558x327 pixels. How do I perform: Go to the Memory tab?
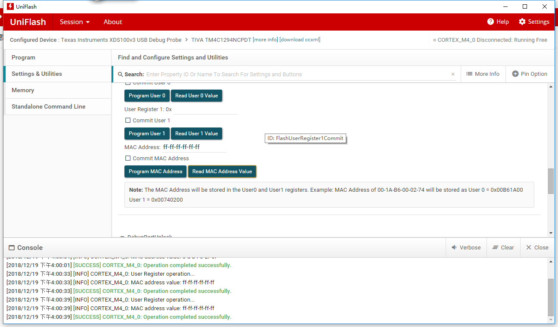tap(58, 90)
